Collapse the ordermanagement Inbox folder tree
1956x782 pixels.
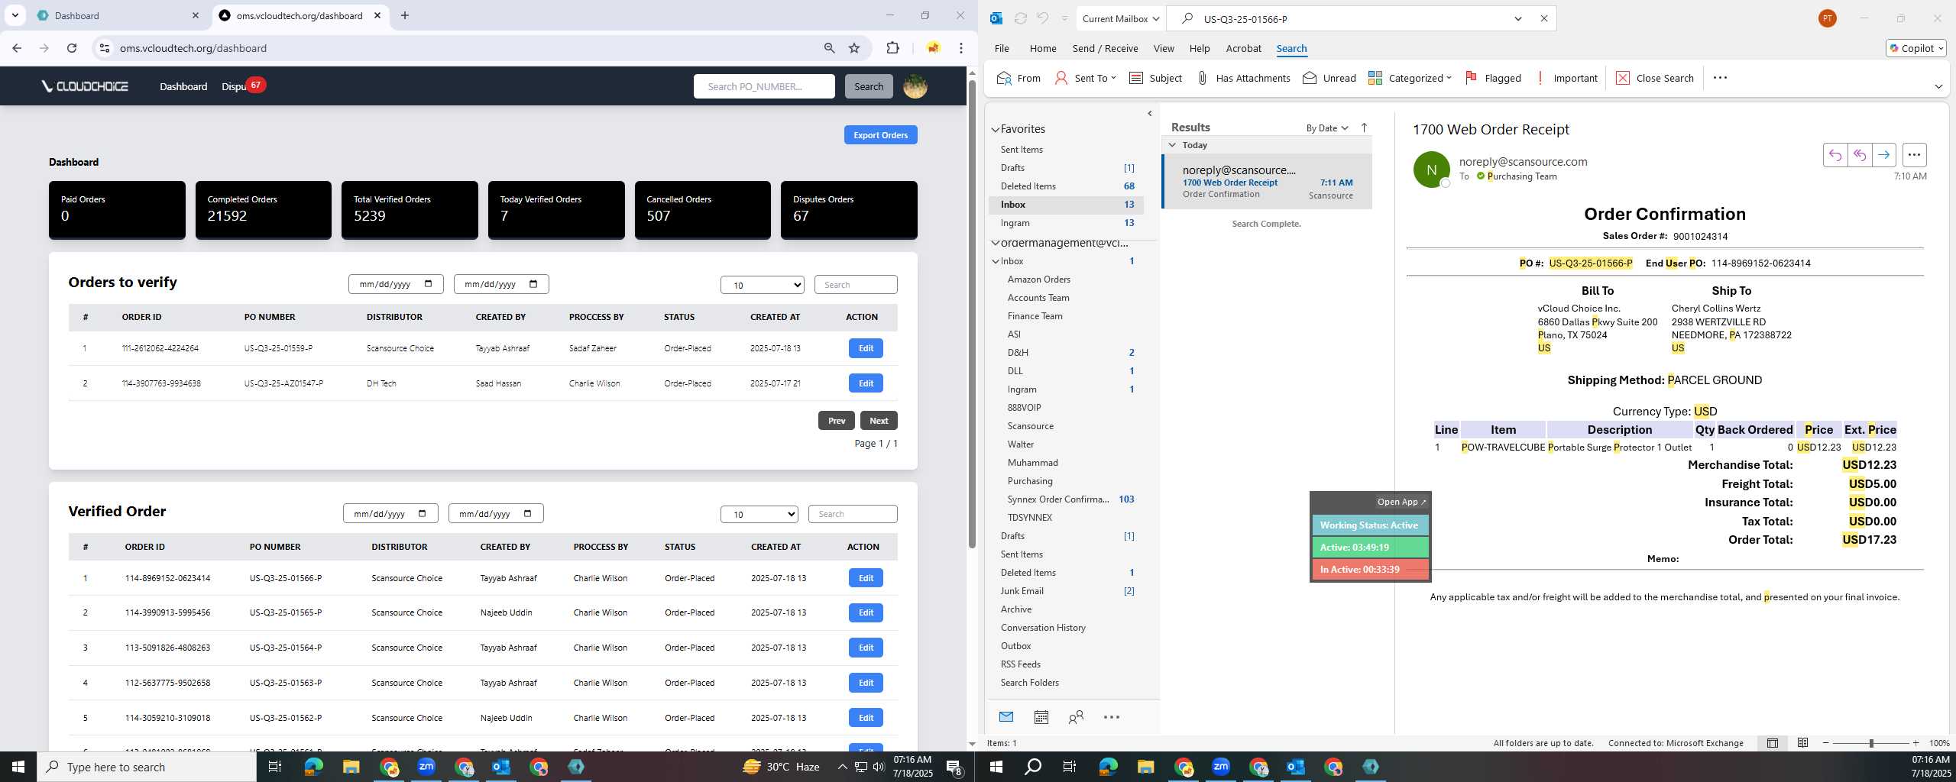[996, 261]
